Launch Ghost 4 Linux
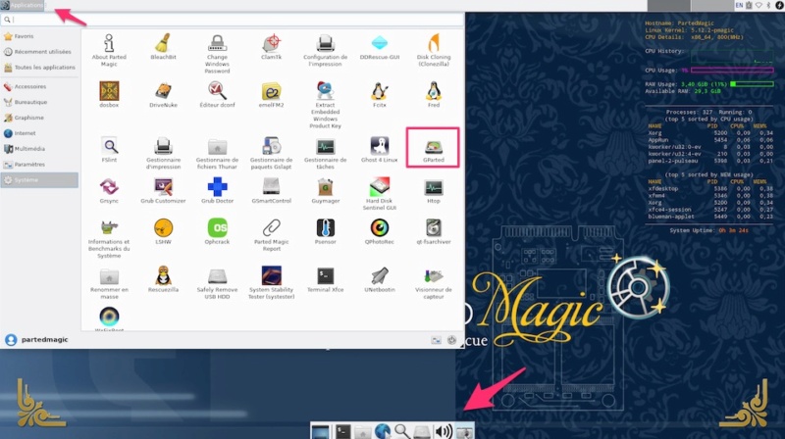 [380, 150]
